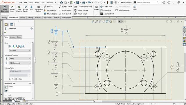The image size is (186, 105).
Task: Expand the Tables dropdown arrow
Action: click(x=135, y=14)
